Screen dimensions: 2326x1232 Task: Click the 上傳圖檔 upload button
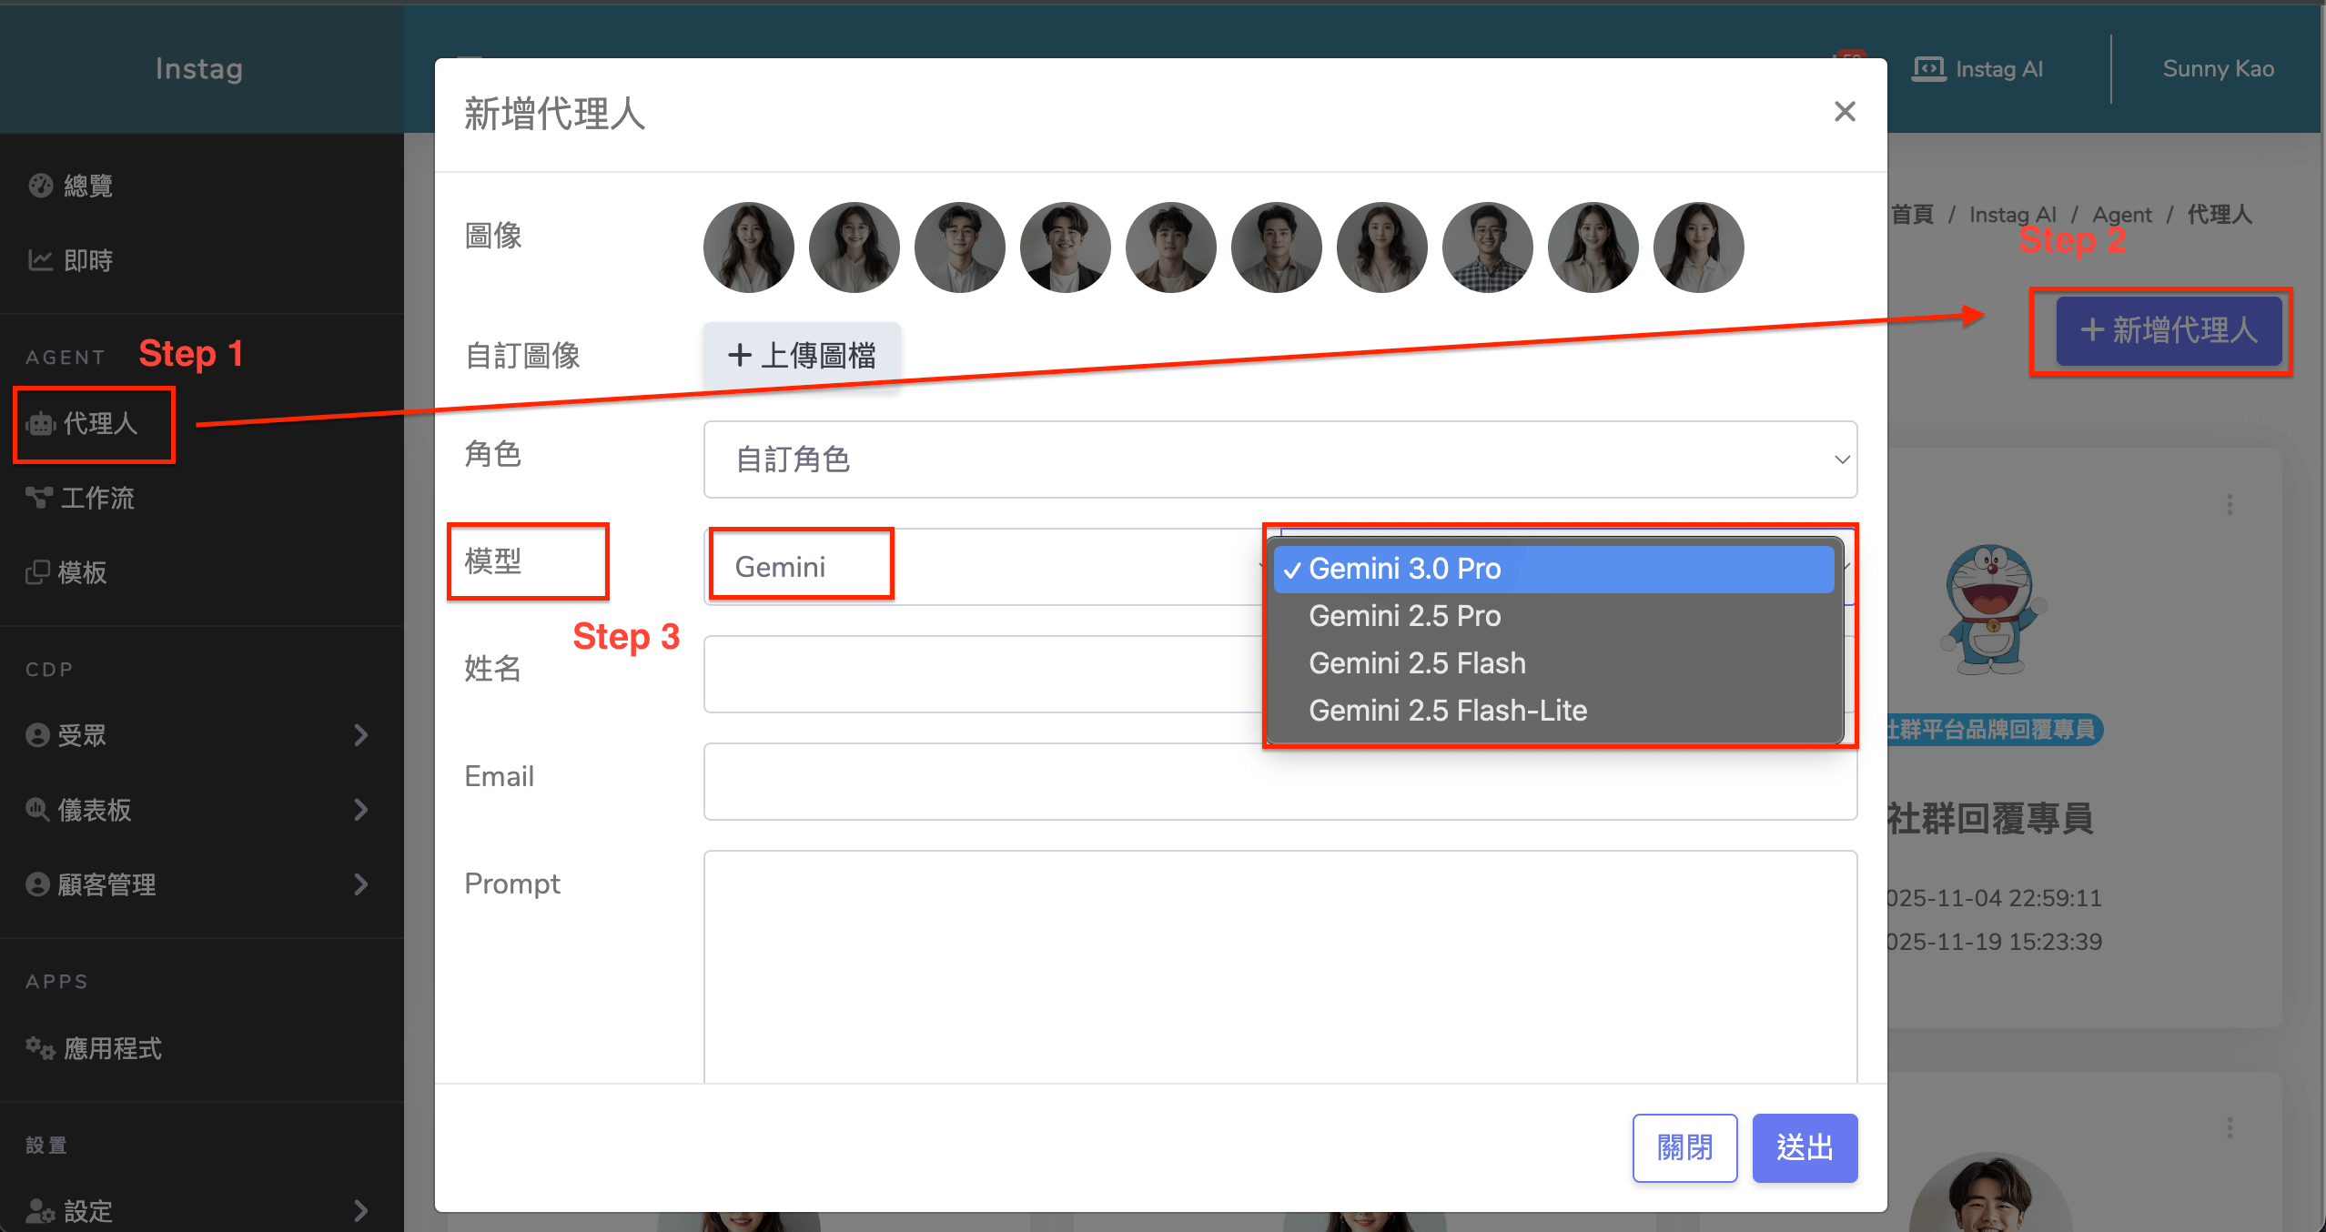(x=802, y=355)
